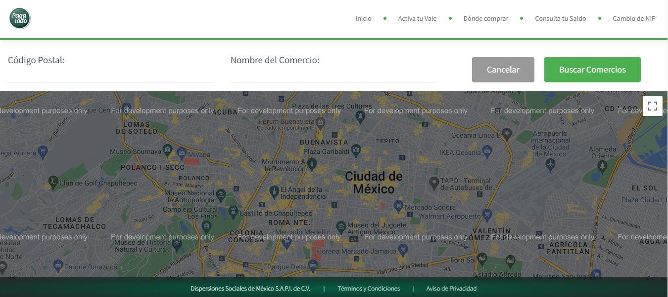668x297 pixels.
Task: Click the TAPO bus terminal pin
Action: click(434, 183)
